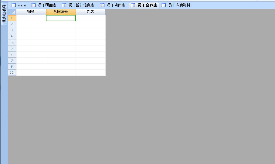The image size is (275, 164).
Task: Click the 员工合同表 tab's table icon
Action: 133,5
